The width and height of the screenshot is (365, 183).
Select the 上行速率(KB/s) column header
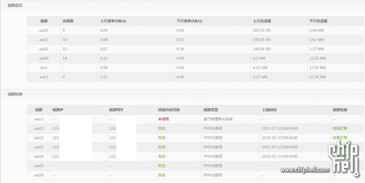(x=113, y=21)
